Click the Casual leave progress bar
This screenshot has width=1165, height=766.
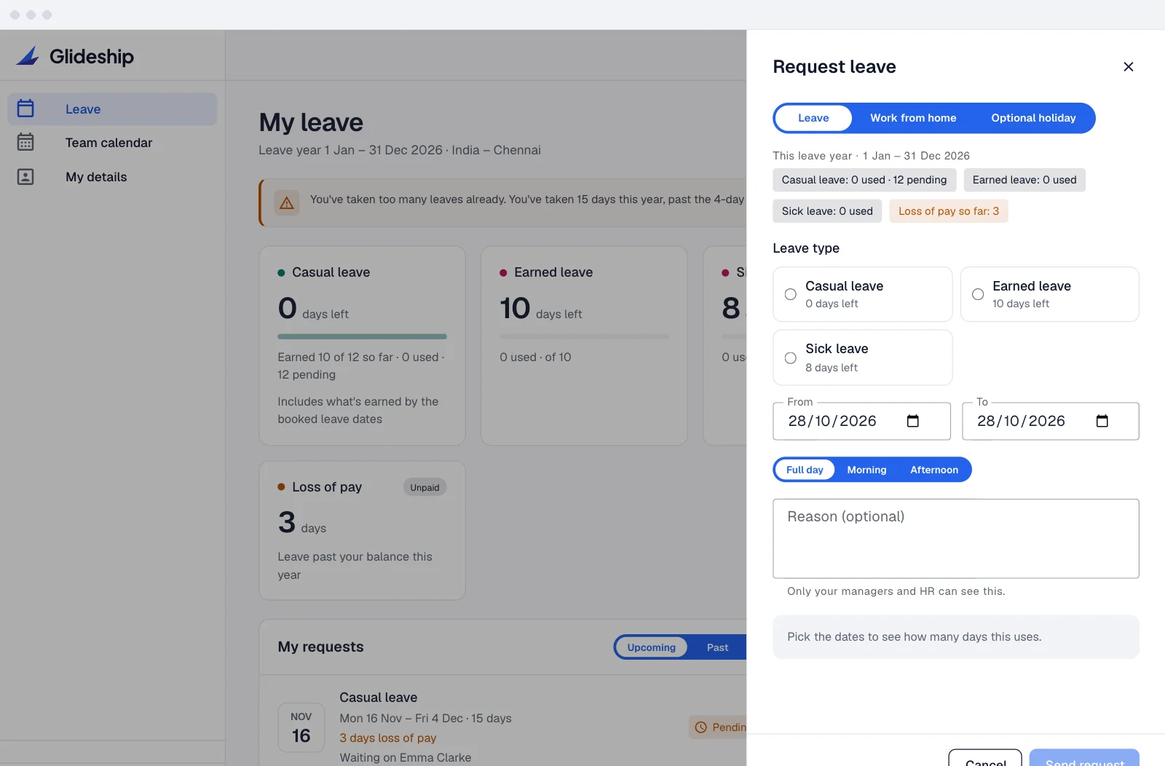tap(362, 336)
